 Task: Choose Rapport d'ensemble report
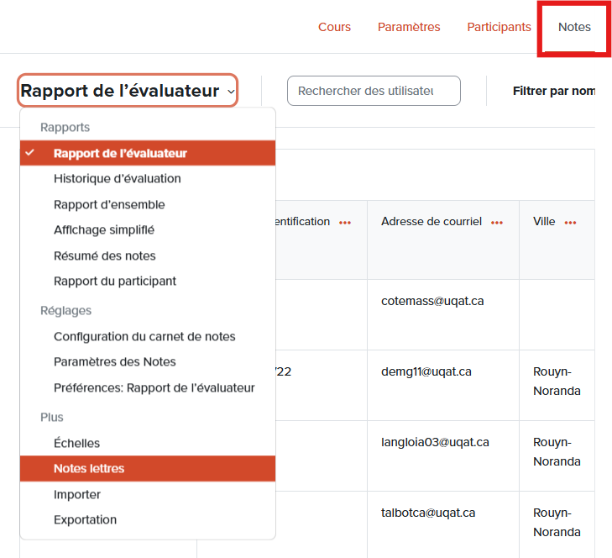point(109,204)
